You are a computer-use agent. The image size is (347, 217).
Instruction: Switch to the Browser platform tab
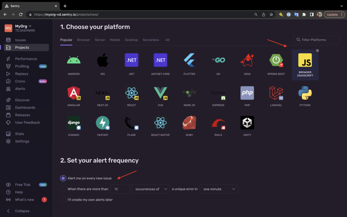pos(83,40)
